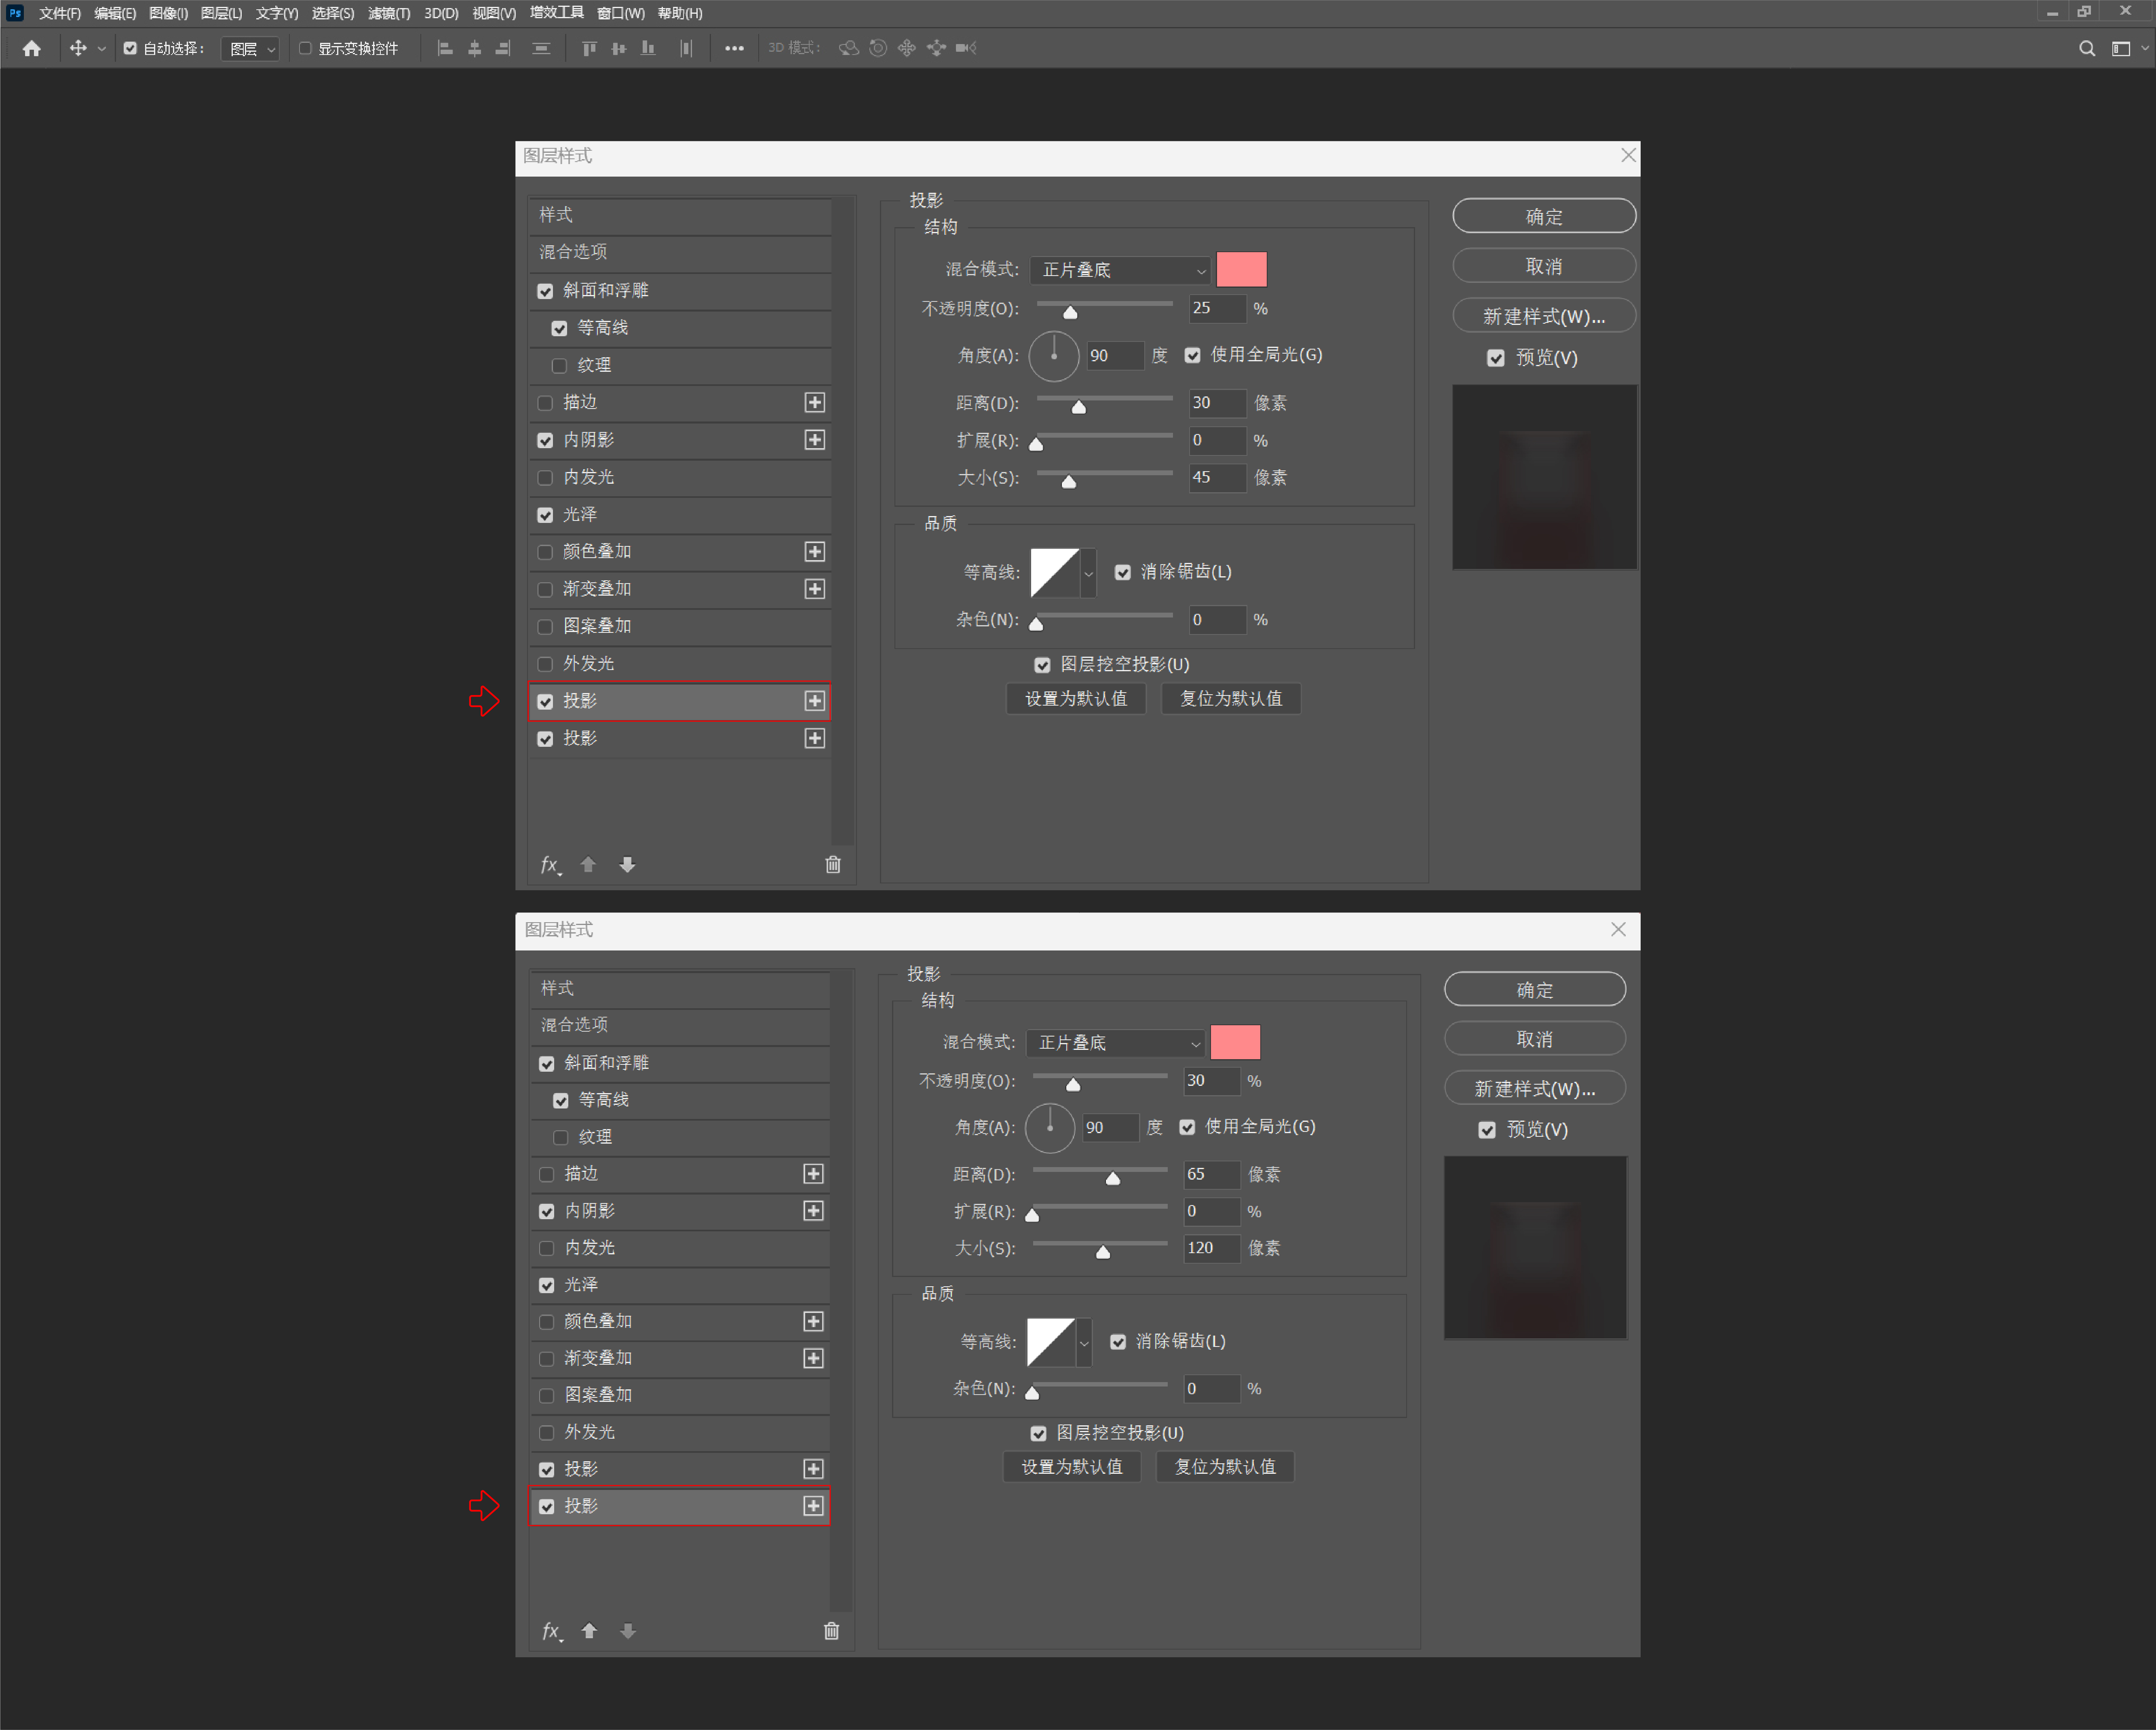The width and height of the screenshot is (2156, 1730).
Task: Click plus icon beside 内阴影 in upper dialog
Action: 815,440
